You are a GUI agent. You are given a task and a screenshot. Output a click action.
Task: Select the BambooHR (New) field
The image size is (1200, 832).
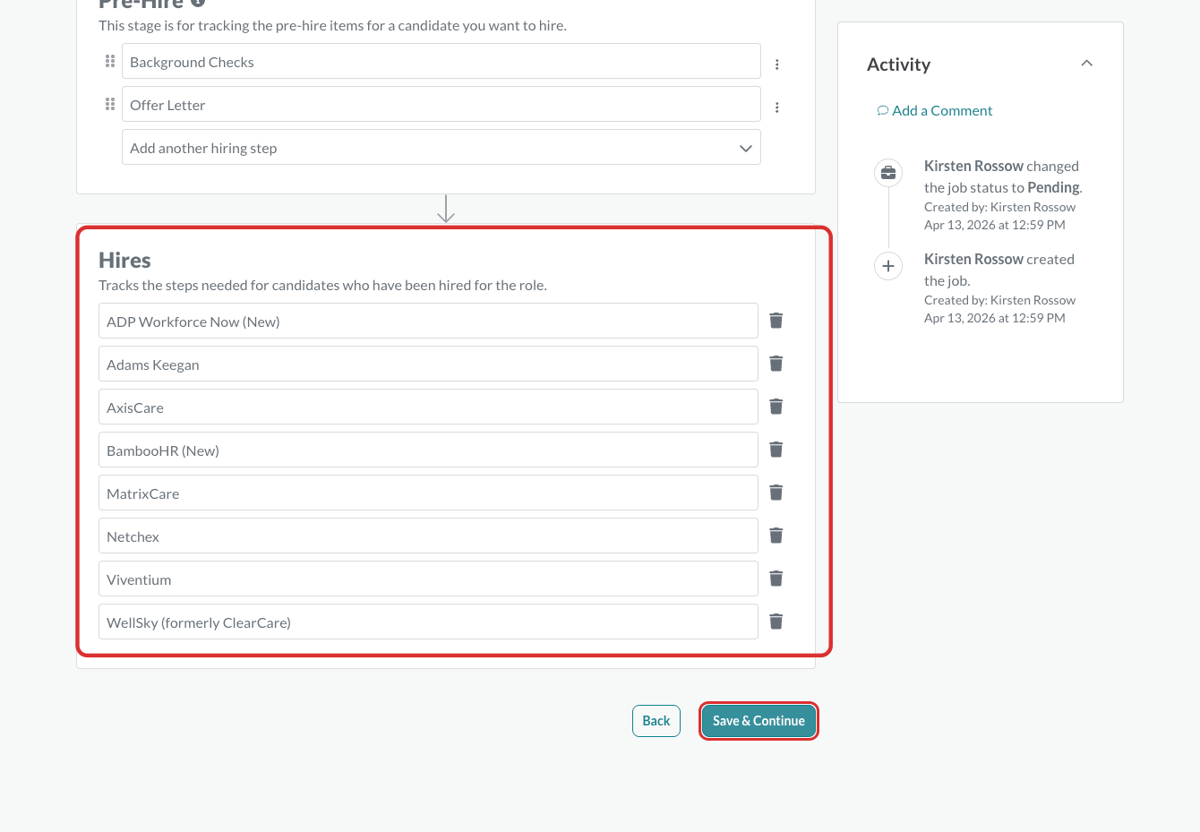428,450
